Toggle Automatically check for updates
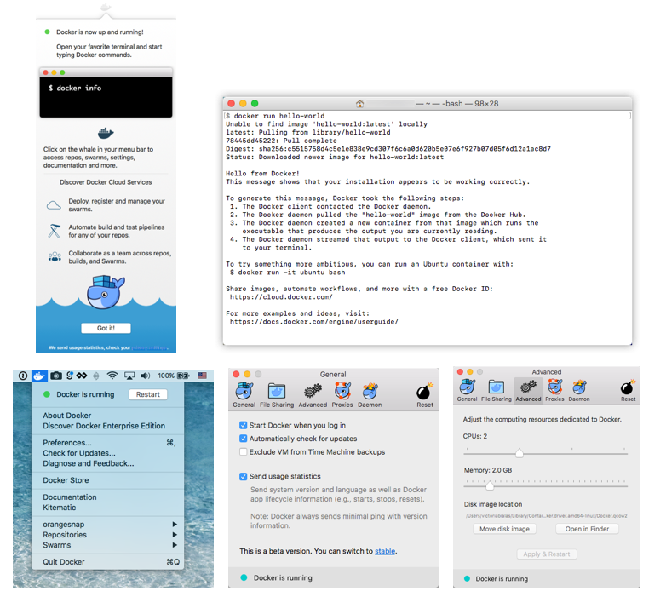 click(244, 439)
